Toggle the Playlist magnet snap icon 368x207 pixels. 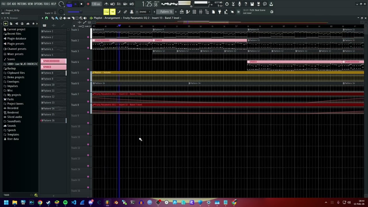click(46, 18)
